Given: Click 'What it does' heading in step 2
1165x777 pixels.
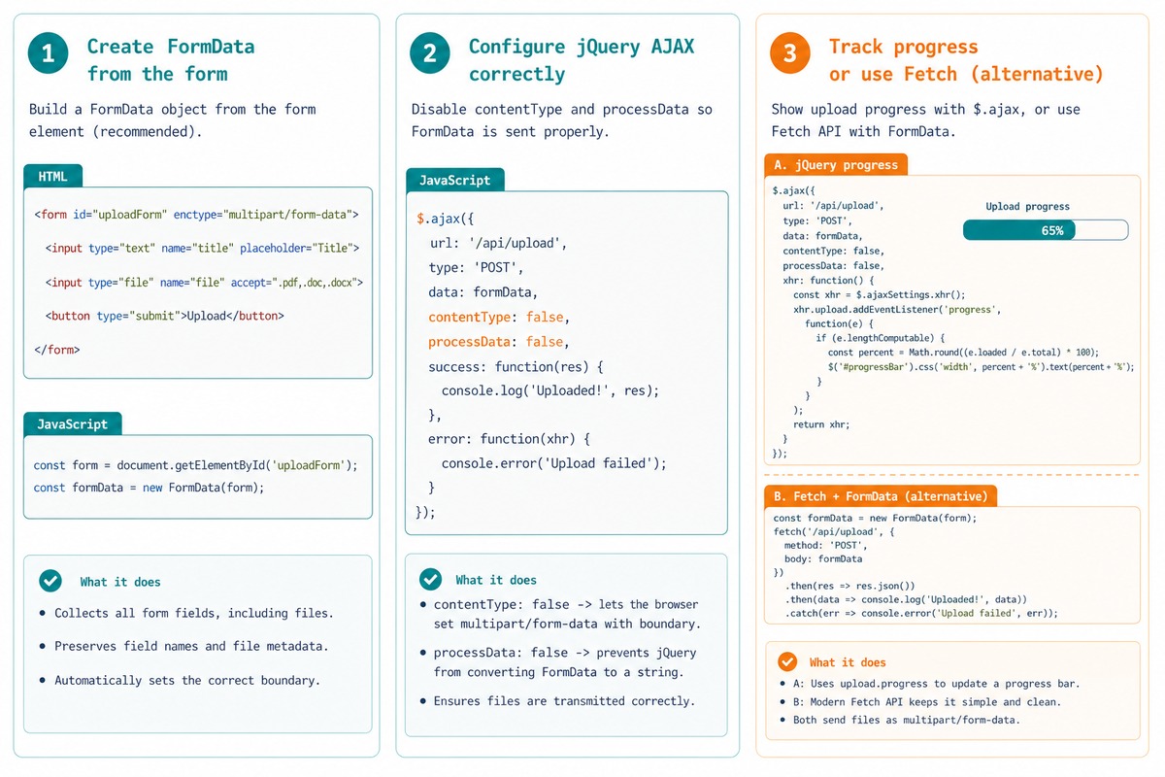Looking at the screenshot, I should (x=495, y=580).
